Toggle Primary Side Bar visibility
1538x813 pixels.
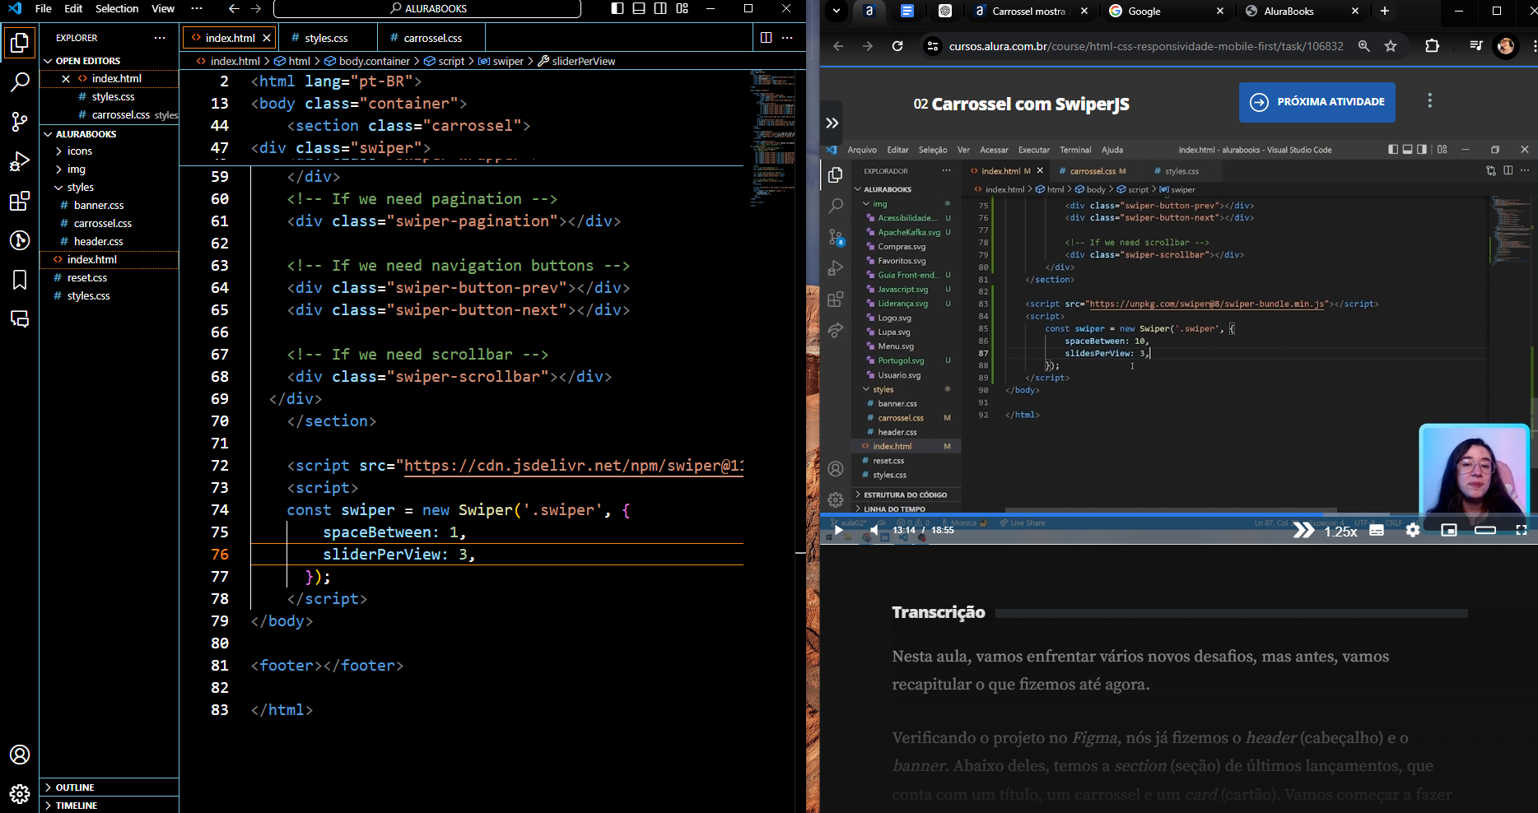618,8
